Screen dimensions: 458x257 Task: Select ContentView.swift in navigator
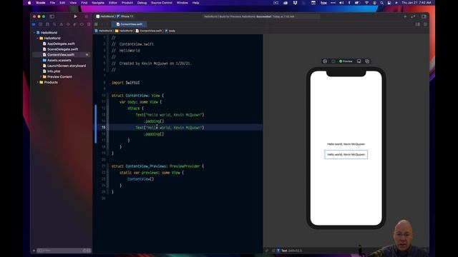click(x=62, y=55)
